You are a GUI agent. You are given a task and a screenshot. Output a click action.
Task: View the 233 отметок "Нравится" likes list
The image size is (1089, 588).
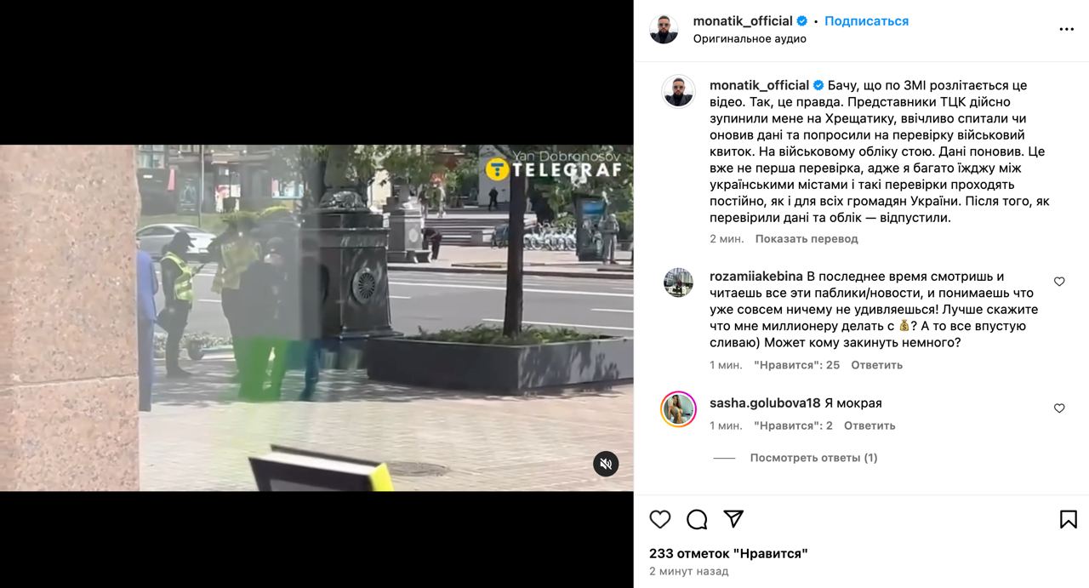728,553
